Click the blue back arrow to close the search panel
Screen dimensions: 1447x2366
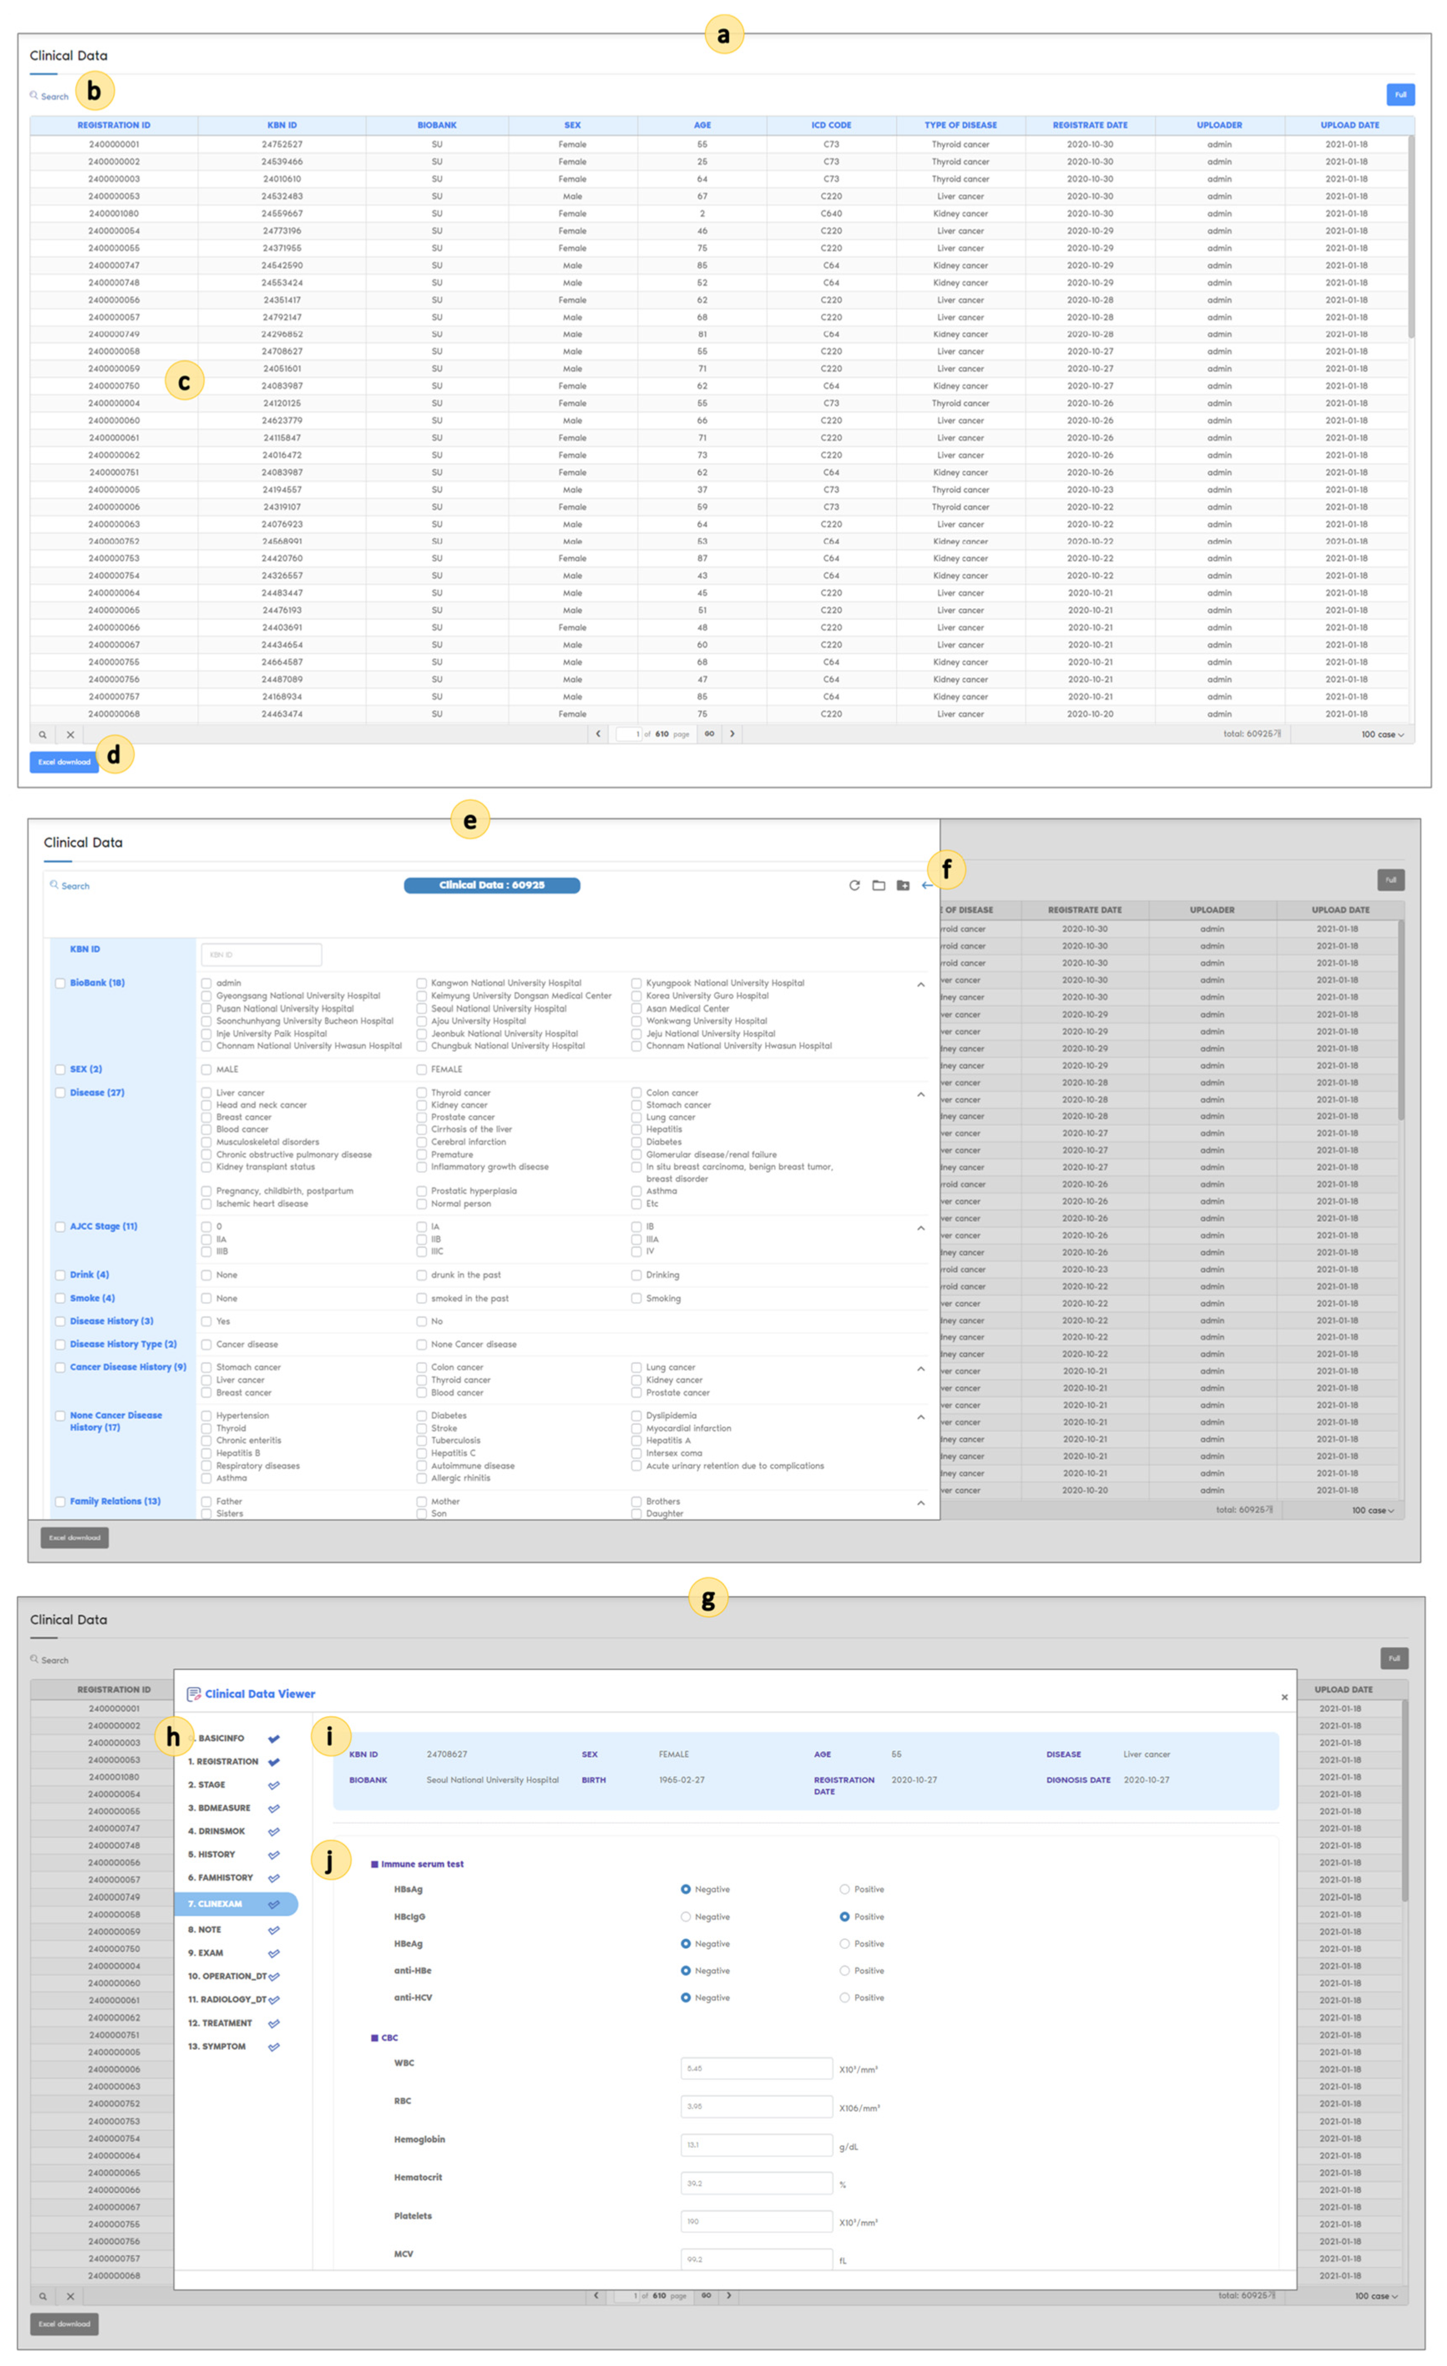(926, 885)
